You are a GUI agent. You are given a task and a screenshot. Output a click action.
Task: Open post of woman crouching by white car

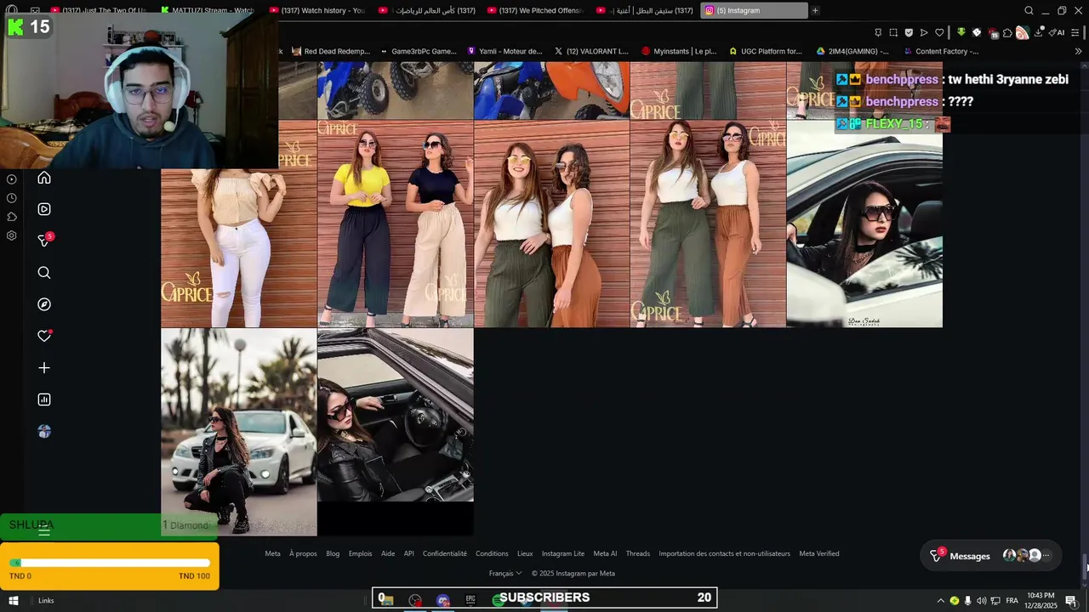(239, 432)
